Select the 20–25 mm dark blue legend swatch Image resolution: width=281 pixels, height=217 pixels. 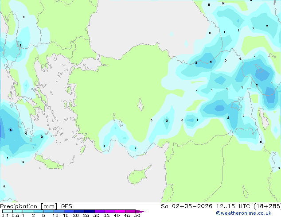(79, 211)
